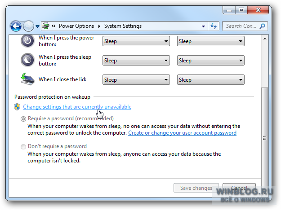Image resolution: width=281 pixels, height=210 pixels.
Task: Click the UAC shield icon
Action: pyautogui.click(x=17, y=107)
